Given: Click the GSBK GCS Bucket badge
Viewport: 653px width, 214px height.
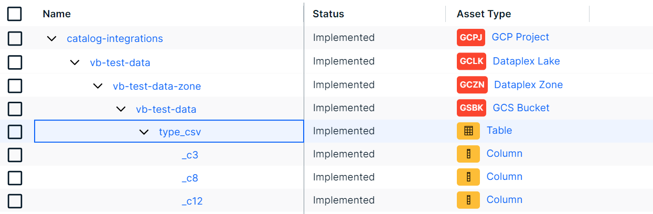Looking at the screenshot, I should [471, 108].
